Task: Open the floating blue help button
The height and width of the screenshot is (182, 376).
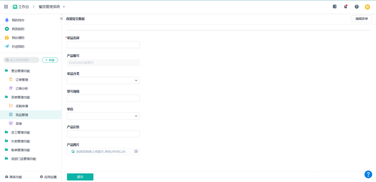Action: (x=368, y=174)
